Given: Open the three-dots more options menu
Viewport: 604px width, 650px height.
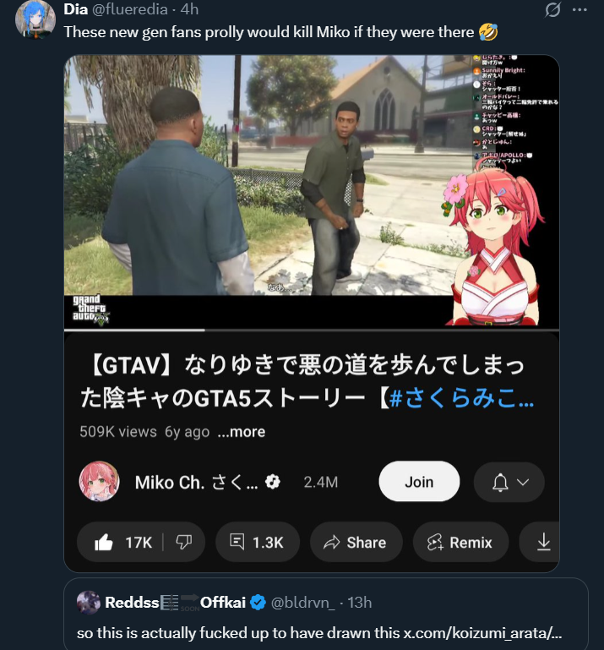Looking at the screenshot, I should coord(580,9).
